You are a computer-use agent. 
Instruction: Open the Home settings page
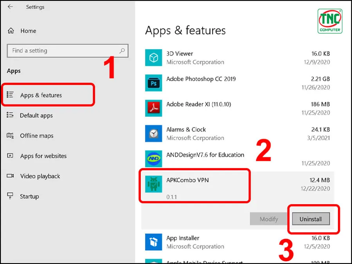28,31
